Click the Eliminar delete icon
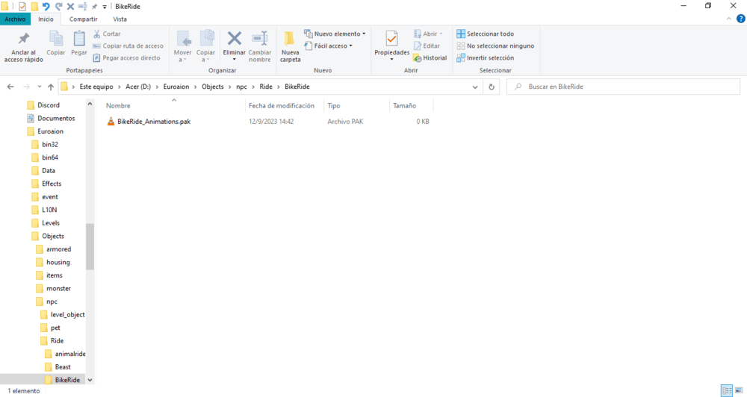The image size is (747, 397). click(x=234, y=39)
